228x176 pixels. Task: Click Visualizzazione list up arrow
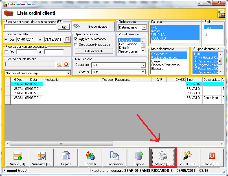(x=143, y=41)
